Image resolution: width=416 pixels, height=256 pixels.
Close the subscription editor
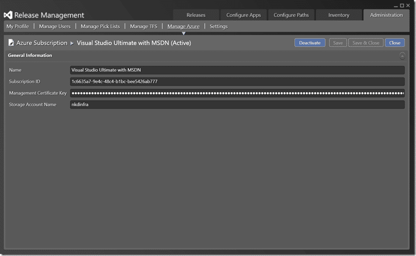tap(395, 43)
